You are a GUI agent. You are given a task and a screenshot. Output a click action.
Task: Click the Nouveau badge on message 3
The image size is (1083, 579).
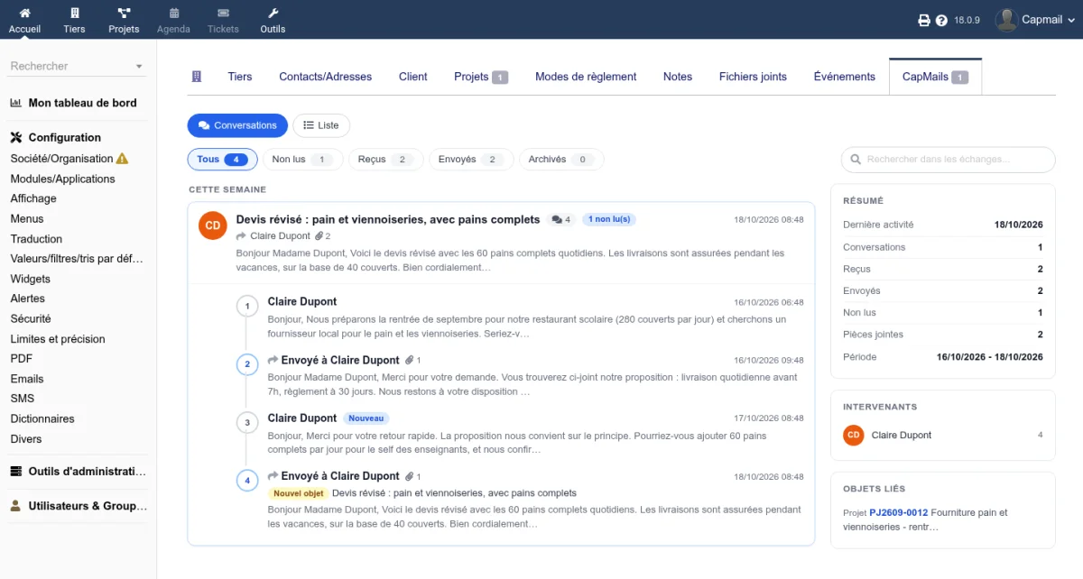click(366, 418)
